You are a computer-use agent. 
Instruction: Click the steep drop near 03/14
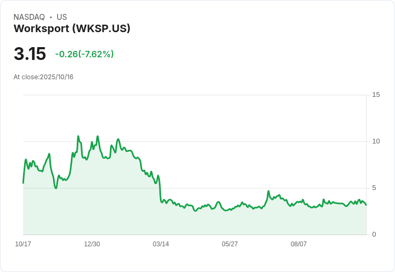(160, 188)
